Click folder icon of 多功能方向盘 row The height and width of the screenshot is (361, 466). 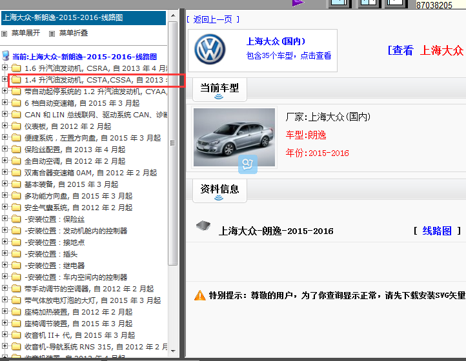(x=16, y=195)
